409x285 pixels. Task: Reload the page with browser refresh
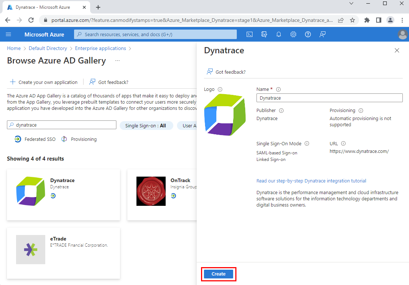pos(31,20)
